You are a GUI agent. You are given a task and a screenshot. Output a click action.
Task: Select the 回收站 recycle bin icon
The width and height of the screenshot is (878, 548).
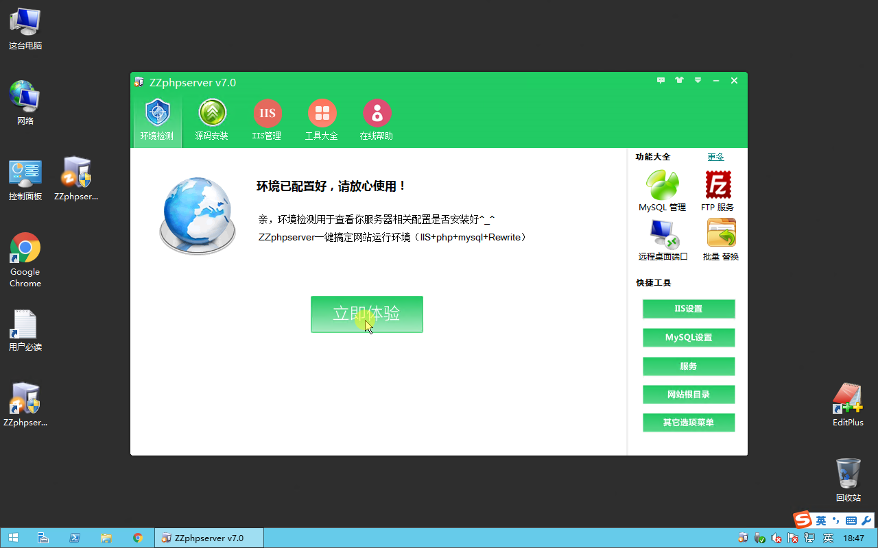point(848,480)
